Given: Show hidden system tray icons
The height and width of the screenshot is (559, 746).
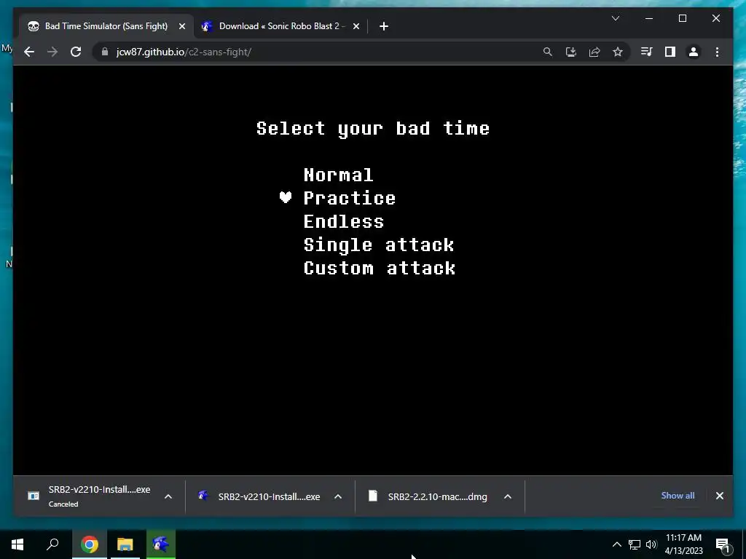Looking at the screenshot, I should pyautogui.click(x=616, y=544).
